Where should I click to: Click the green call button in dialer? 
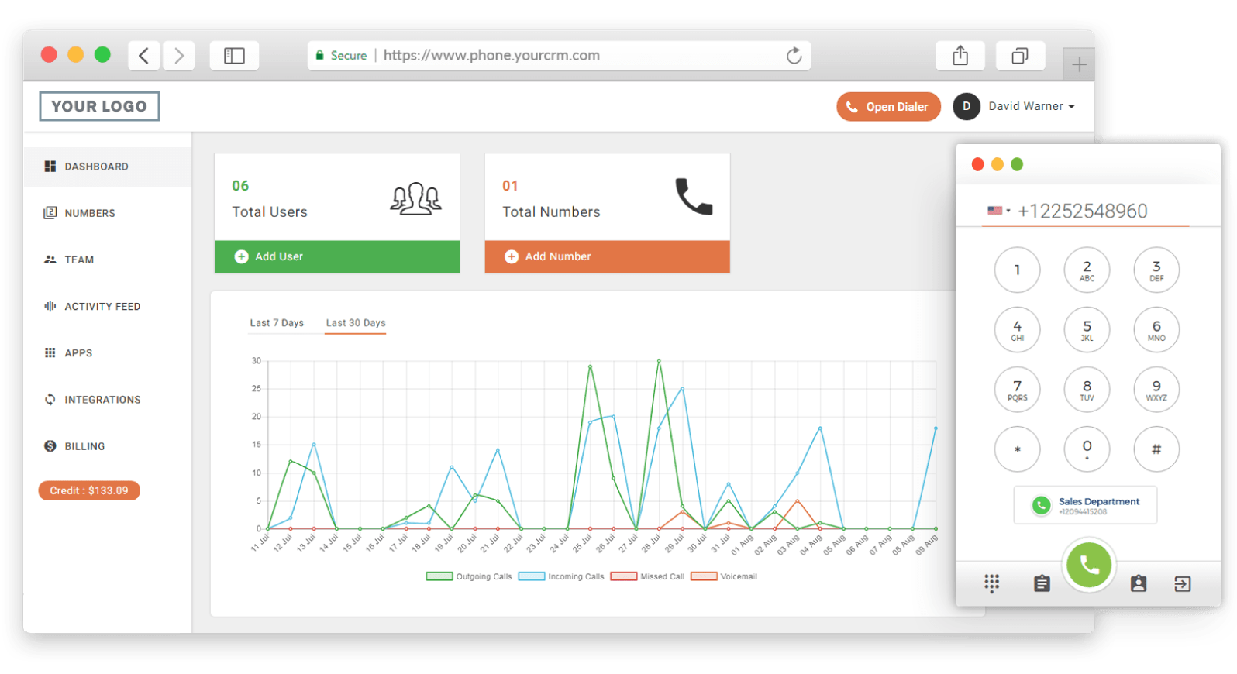pyautogui.click(x=1089, y=565)
